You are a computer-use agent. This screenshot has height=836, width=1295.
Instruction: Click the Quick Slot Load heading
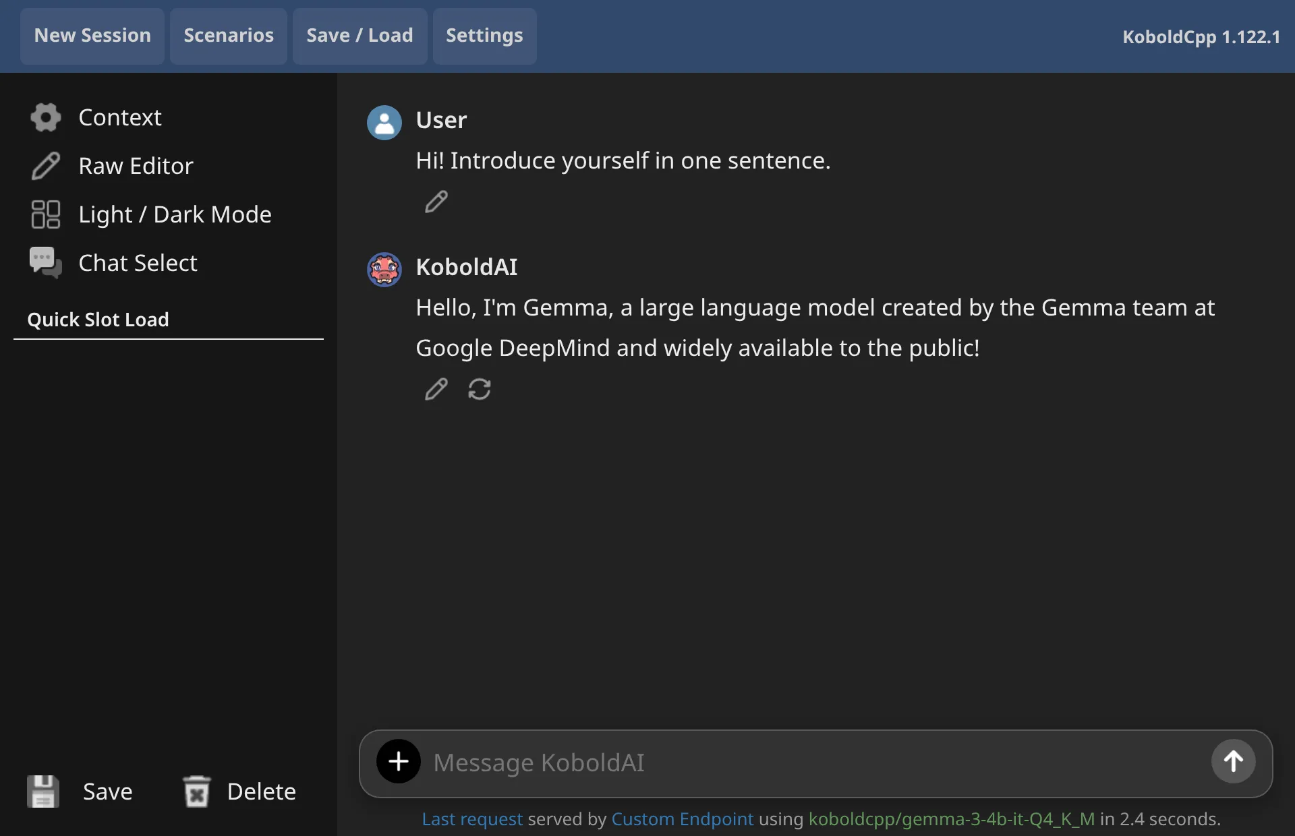(98, 320)
